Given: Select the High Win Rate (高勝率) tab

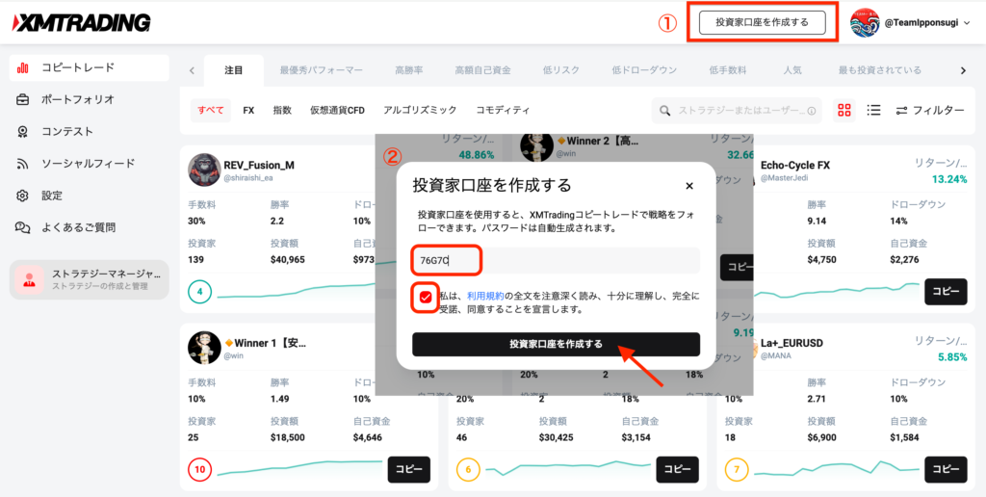Looking at the screenshot, I should [x=408, y=70].
